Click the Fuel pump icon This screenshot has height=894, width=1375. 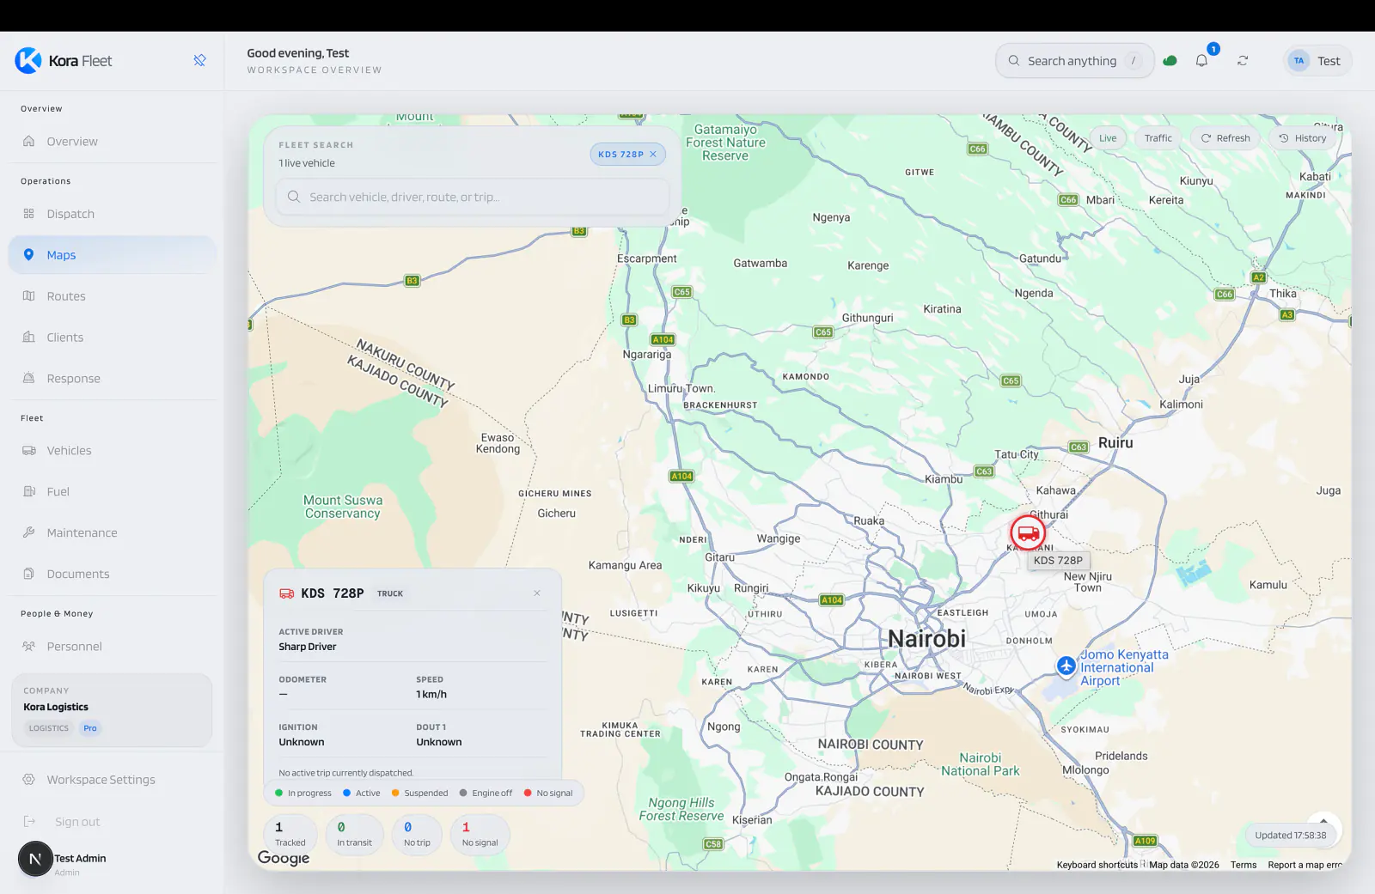[x=29, y=492]
